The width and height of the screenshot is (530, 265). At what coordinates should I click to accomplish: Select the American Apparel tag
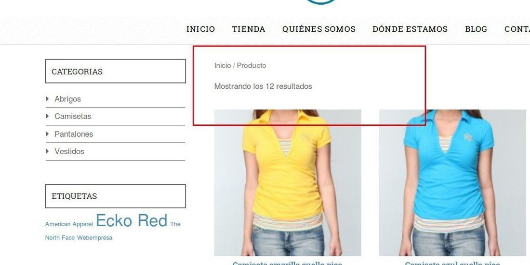pyautogui.click(x=69, y=224)
